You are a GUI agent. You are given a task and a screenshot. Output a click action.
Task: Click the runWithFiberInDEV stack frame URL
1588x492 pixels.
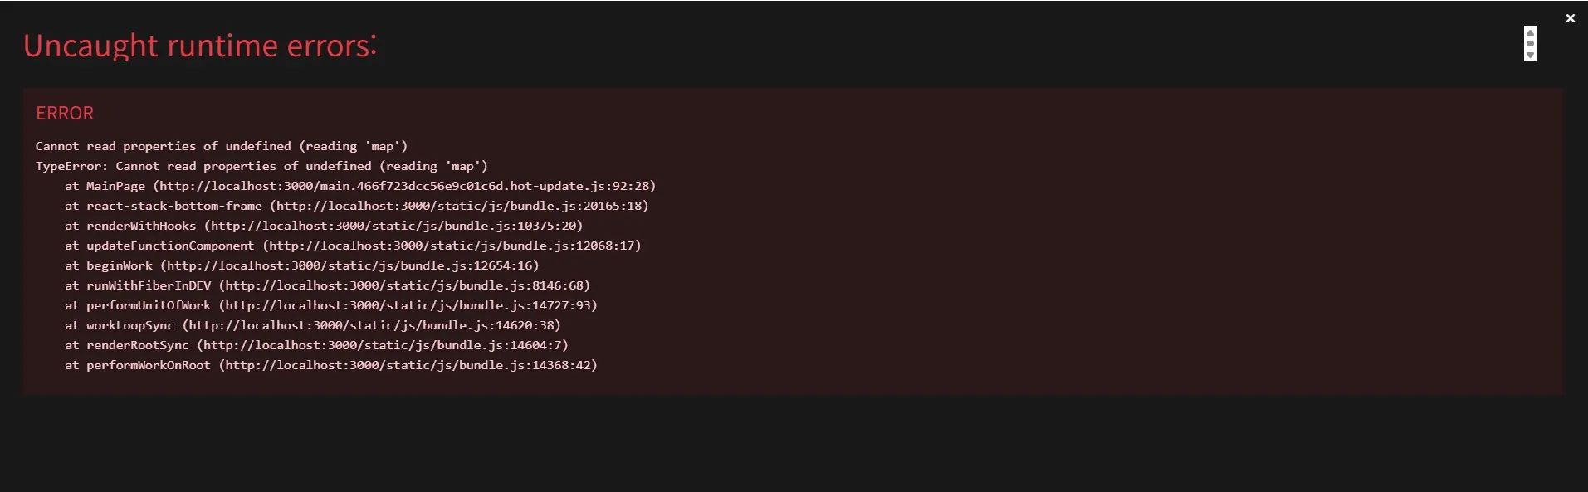click(404, 285)
